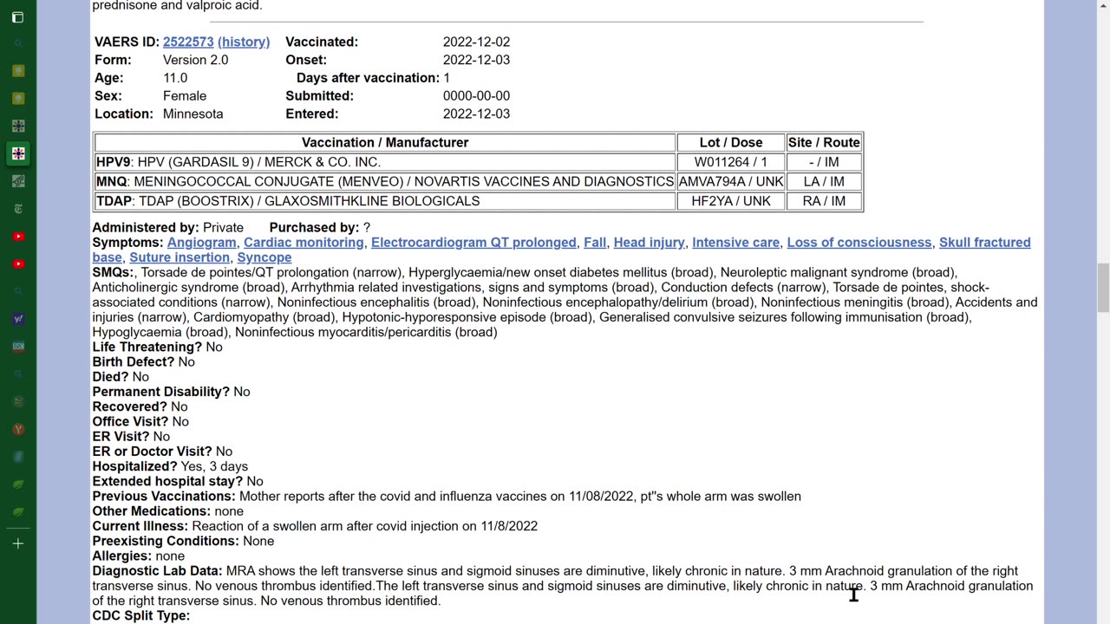Open the search tab directly below the sidebar panel icon
This screenshot has width=1110, height=624.
click(18, 43)
